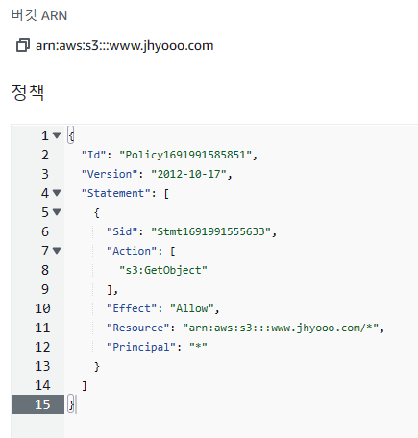Copy the bucket ARN with the copy icon
The image size is (418, 438).
click(x=23, y=45)
